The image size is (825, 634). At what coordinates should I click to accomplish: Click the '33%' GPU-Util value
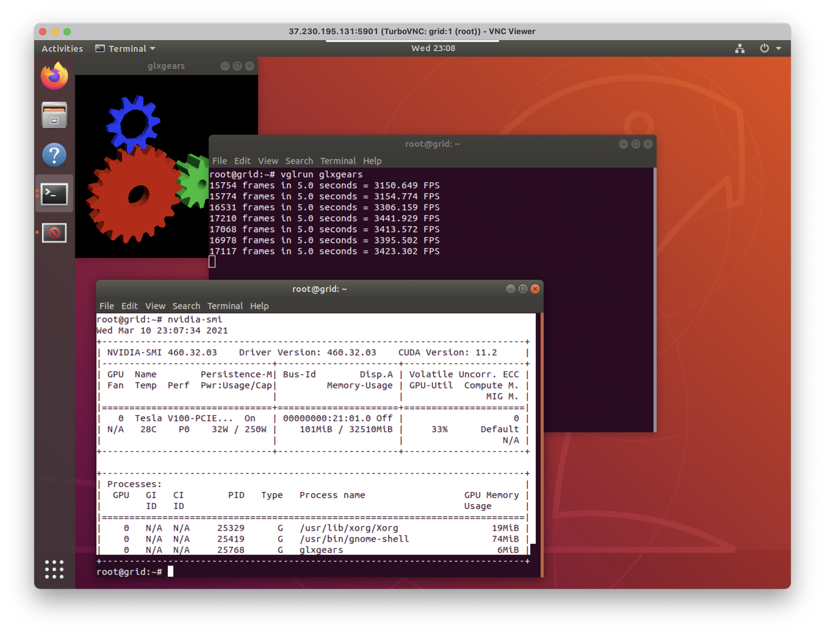pos(440,429)
